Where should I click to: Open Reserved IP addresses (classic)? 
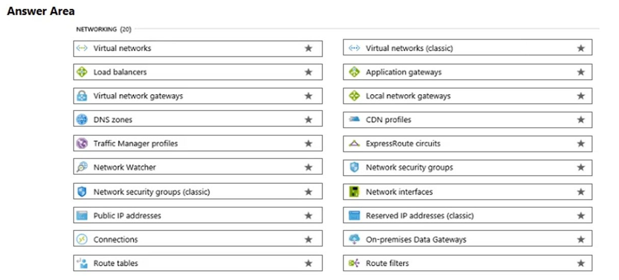(x=467, y=216)
